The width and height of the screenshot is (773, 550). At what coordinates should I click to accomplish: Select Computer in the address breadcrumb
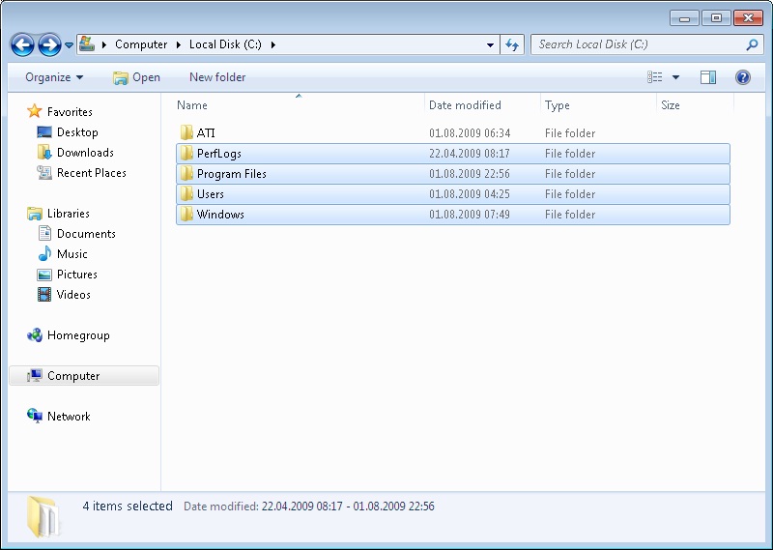pyautogui.click(x=141, y=44)
